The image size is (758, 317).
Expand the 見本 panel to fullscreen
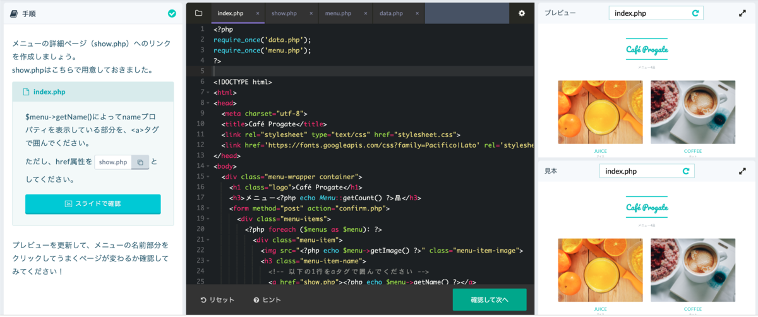tap(742, 171)
